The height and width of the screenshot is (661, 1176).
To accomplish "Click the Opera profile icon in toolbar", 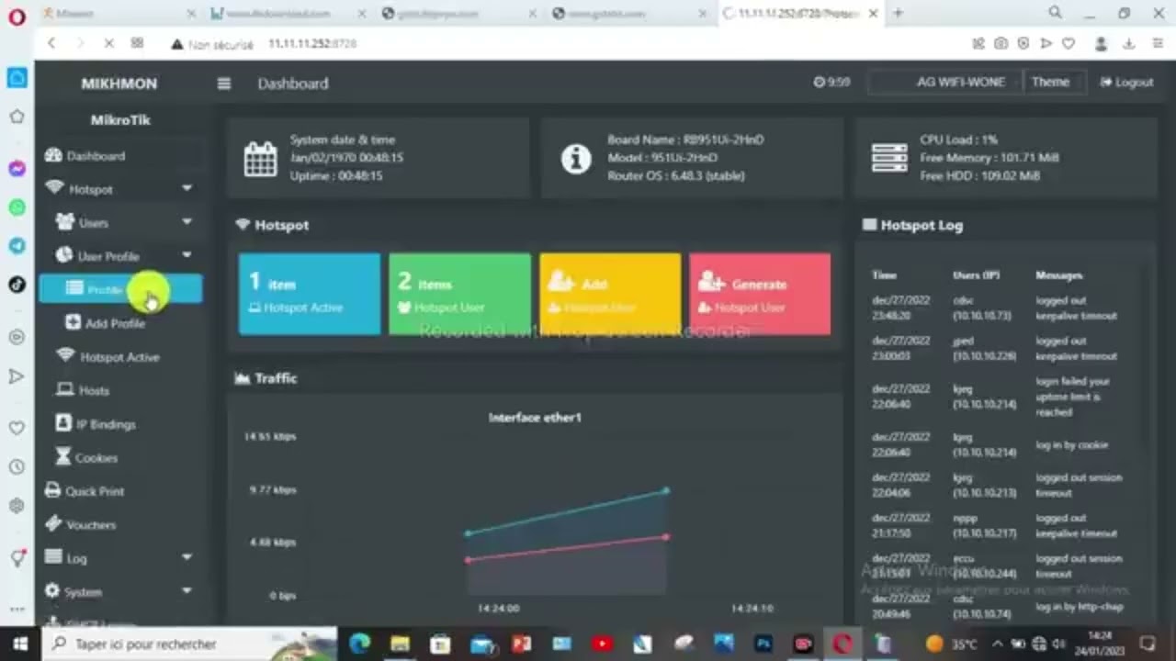I will 1101,43.
